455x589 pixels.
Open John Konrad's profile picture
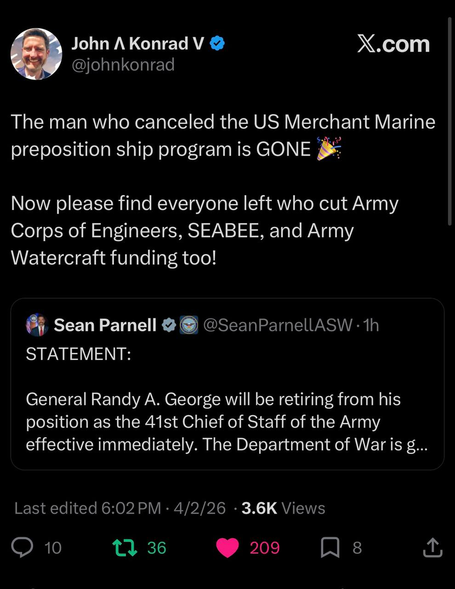(36, 54)
